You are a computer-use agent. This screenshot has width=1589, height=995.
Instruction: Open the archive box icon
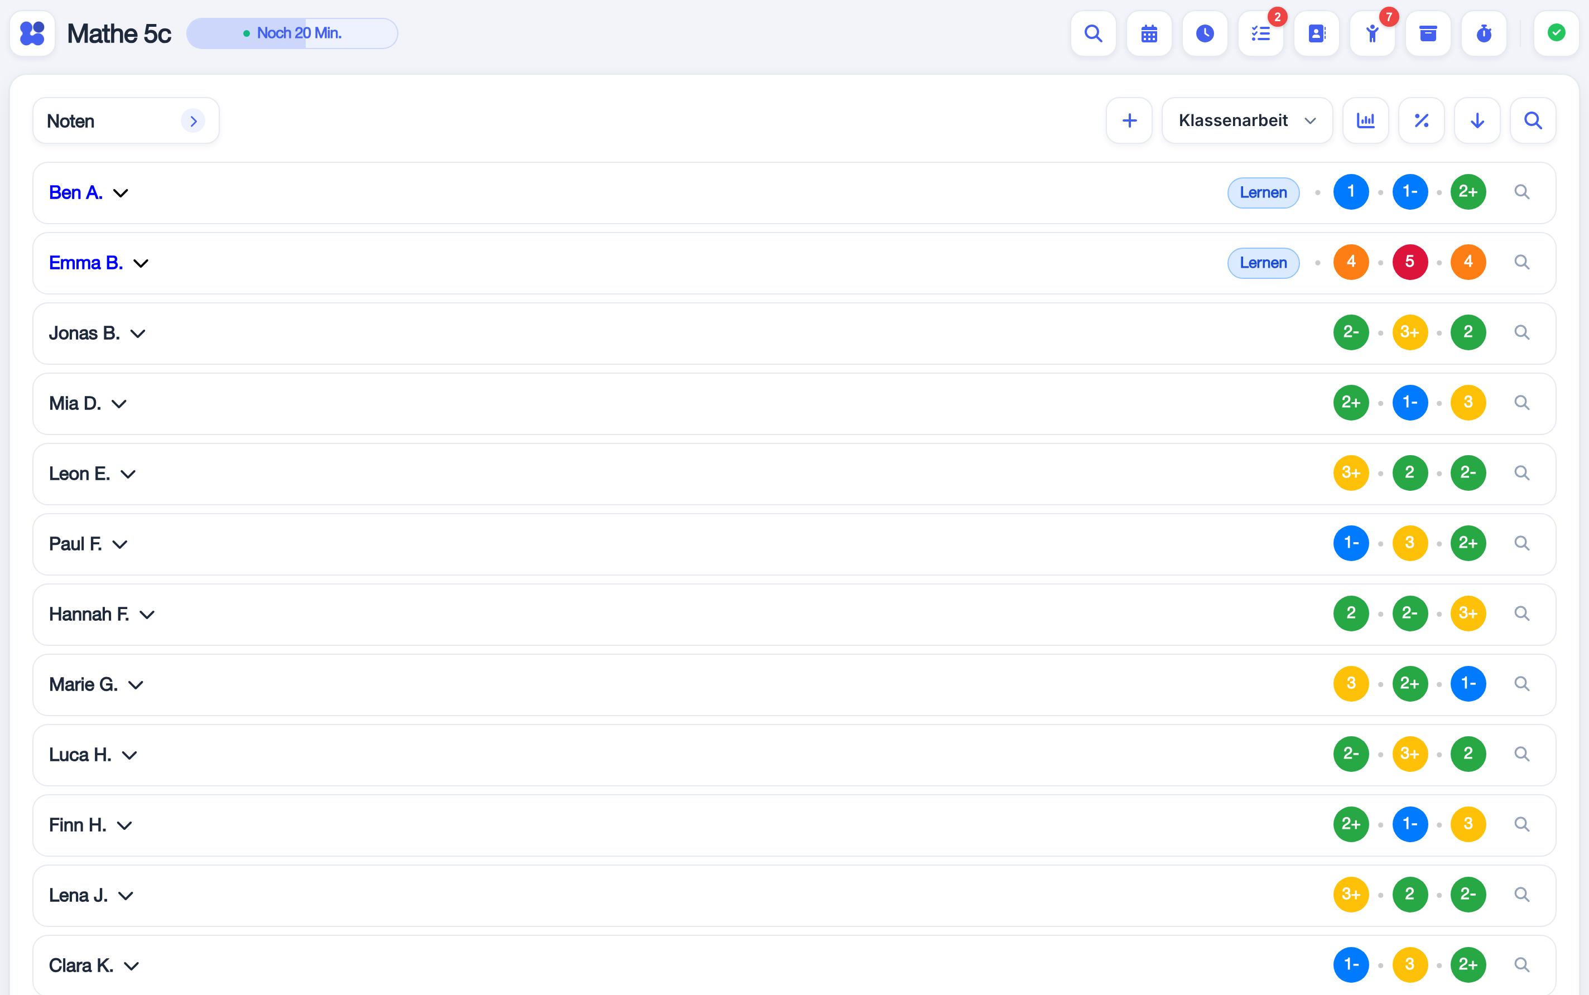pyautogui.click(x=1428, y=33)
